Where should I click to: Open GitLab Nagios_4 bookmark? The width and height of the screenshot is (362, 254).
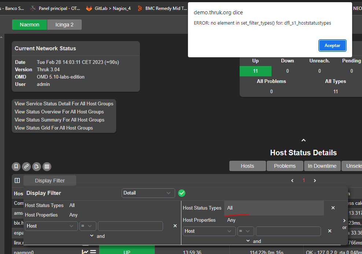pyautogui.click(x=108, y=8)
